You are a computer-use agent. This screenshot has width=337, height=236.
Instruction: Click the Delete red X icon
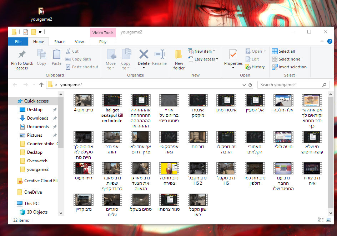pyautogui.click(x=144, y=54)
